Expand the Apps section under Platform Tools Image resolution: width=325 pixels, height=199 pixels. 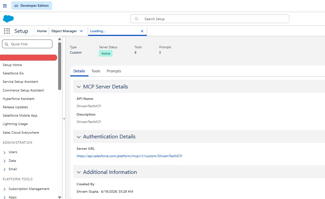point(4,197)
